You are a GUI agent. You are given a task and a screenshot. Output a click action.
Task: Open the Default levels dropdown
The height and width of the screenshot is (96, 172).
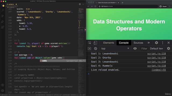pos(156,49)
